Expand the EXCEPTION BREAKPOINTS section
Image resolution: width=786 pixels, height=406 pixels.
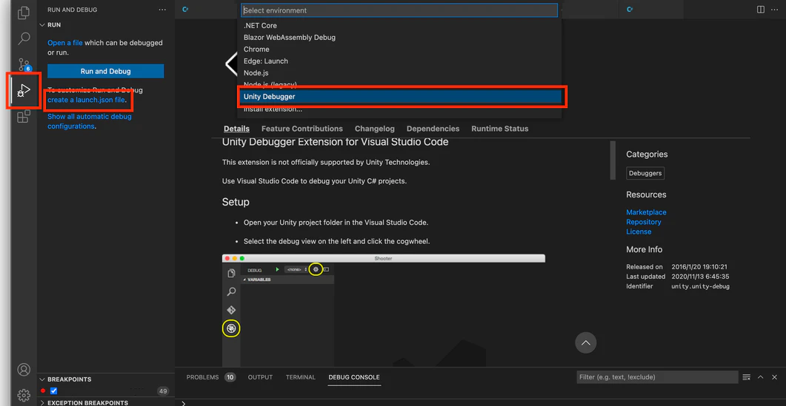[42, 403]
